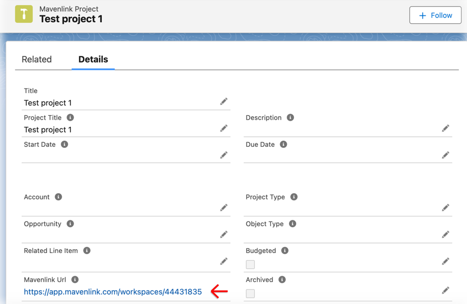Edit the Project Type pencil icon

[x=445, y=208]
